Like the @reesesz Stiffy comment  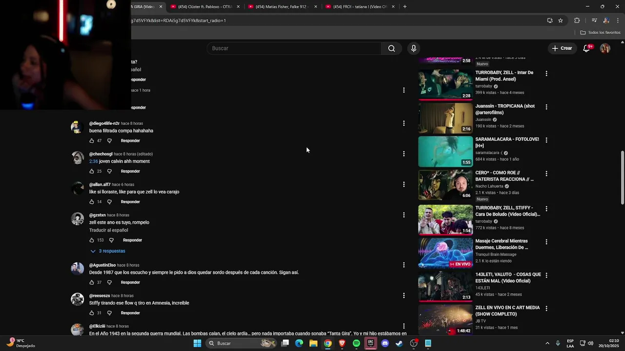pyautogui.click(x=91, y=313)
